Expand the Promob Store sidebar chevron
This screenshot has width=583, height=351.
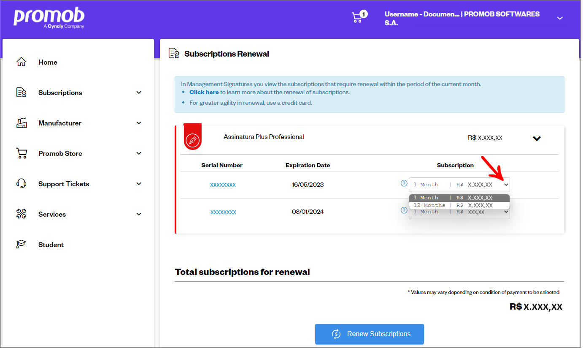pos(139,153)
